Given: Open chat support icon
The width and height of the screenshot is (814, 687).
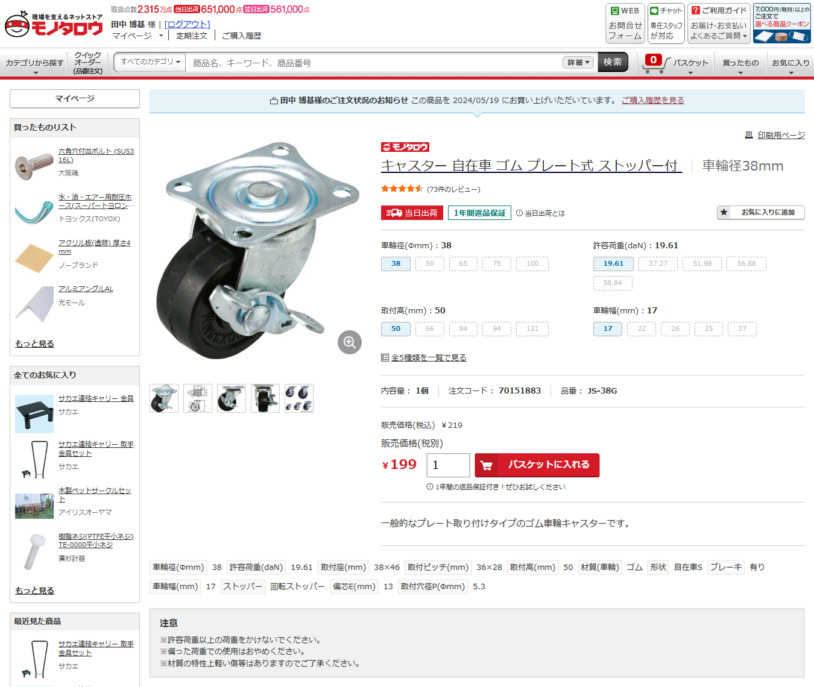Looking at the screenshot, I should (666, 24).
